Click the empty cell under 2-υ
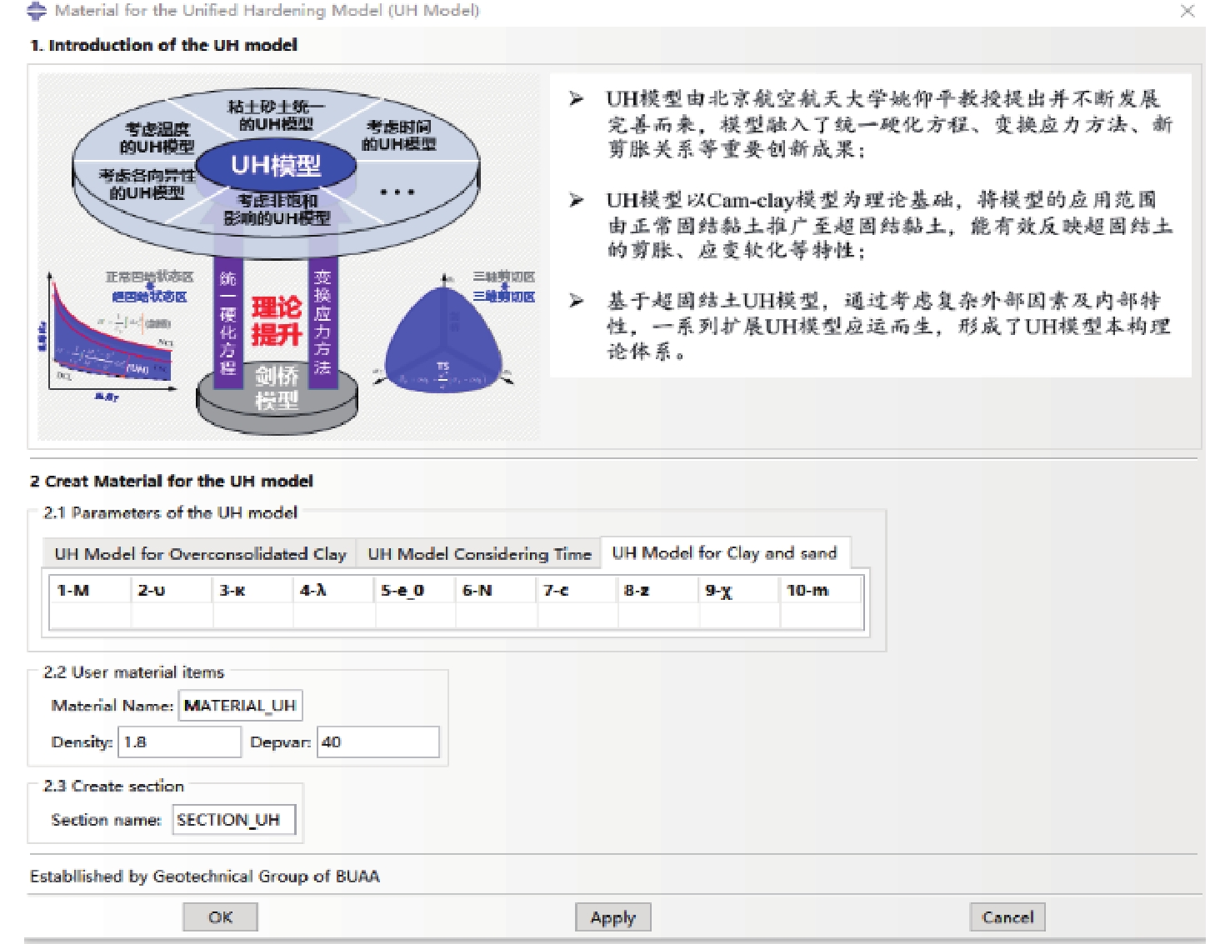Screen dimensions: 1230x944 click(x=171, y=616)
